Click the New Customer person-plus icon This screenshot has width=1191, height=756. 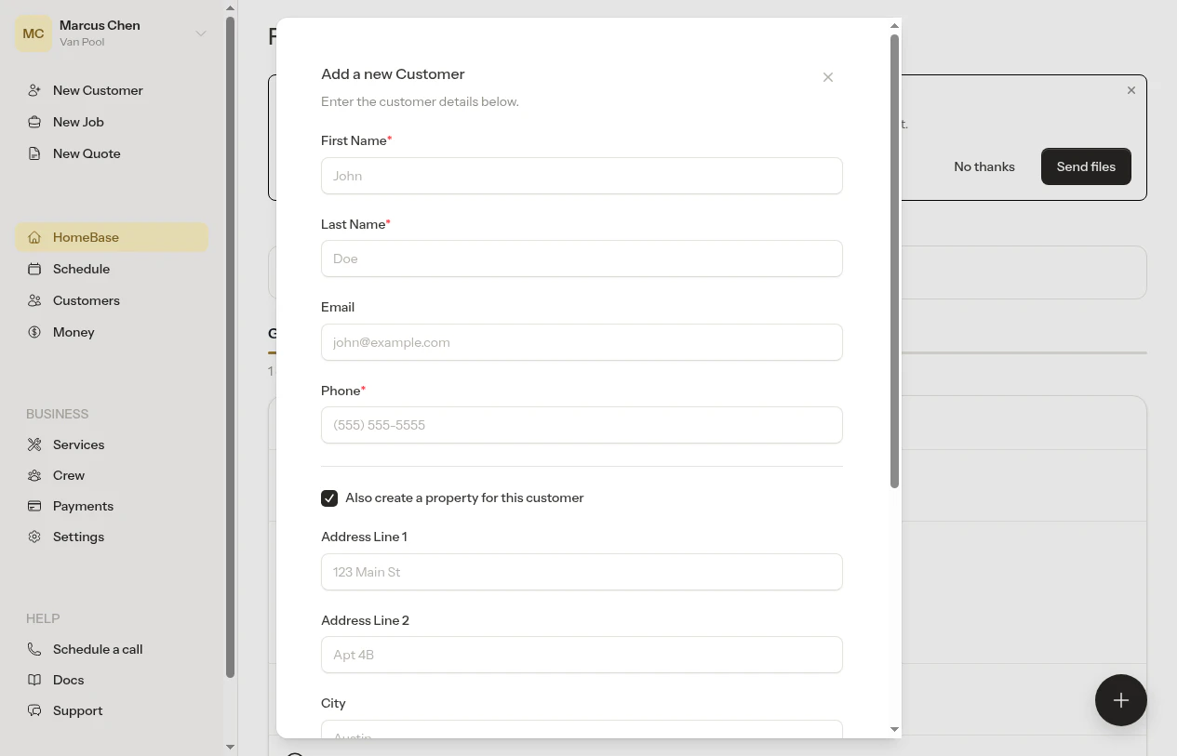pos(34,90)
